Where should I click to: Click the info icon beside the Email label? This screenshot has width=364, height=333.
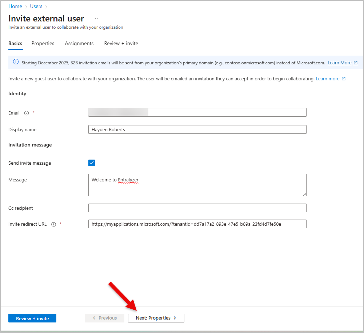(26, 113)
